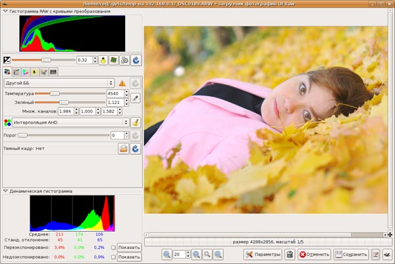Screen dimensions: 395x264
Task: Toggle the underexposed (Недоэкспонировано) checkbox
Action: (114, 257)
